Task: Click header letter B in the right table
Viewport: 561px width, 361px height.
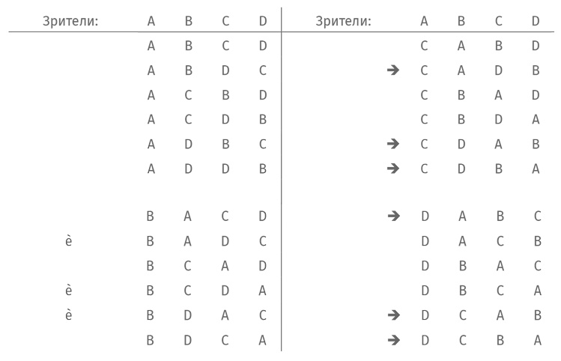Action: click(461, 22)
